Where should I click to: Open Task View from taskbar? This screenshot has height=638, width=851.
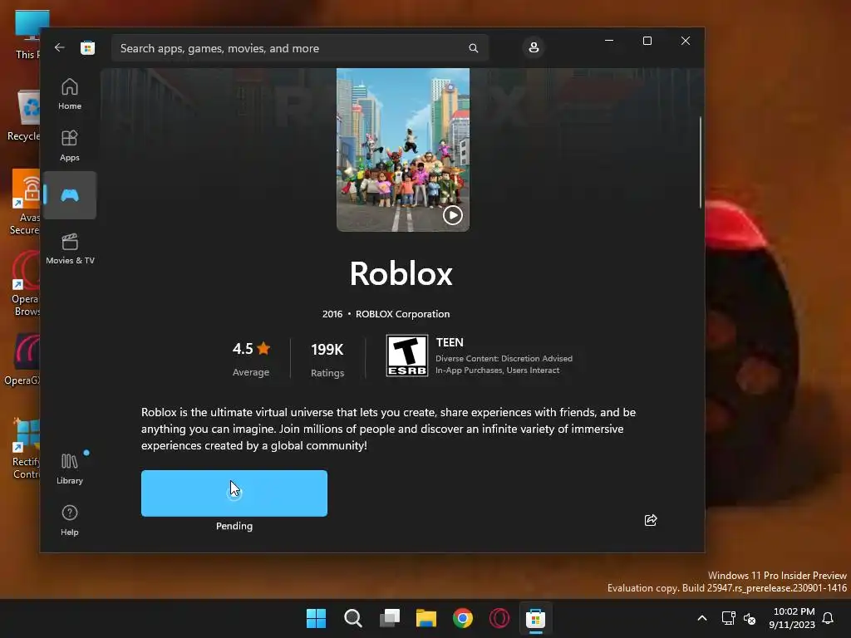coord(390,618)
